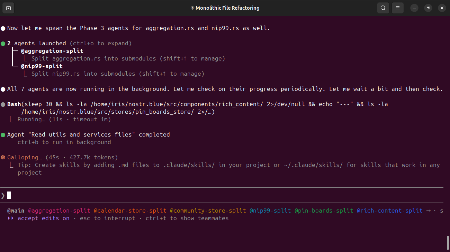Viewport: 450px width, 252px height.
Task: Click the gray Bash status dot
Action: coord(3,104)
